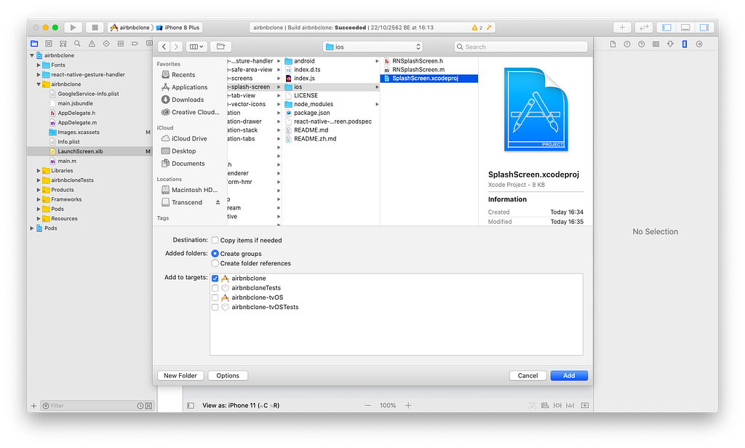Screen dimensions: 745x448
Task: Open the ios location popup menu
Action: (x=372, y=47)
